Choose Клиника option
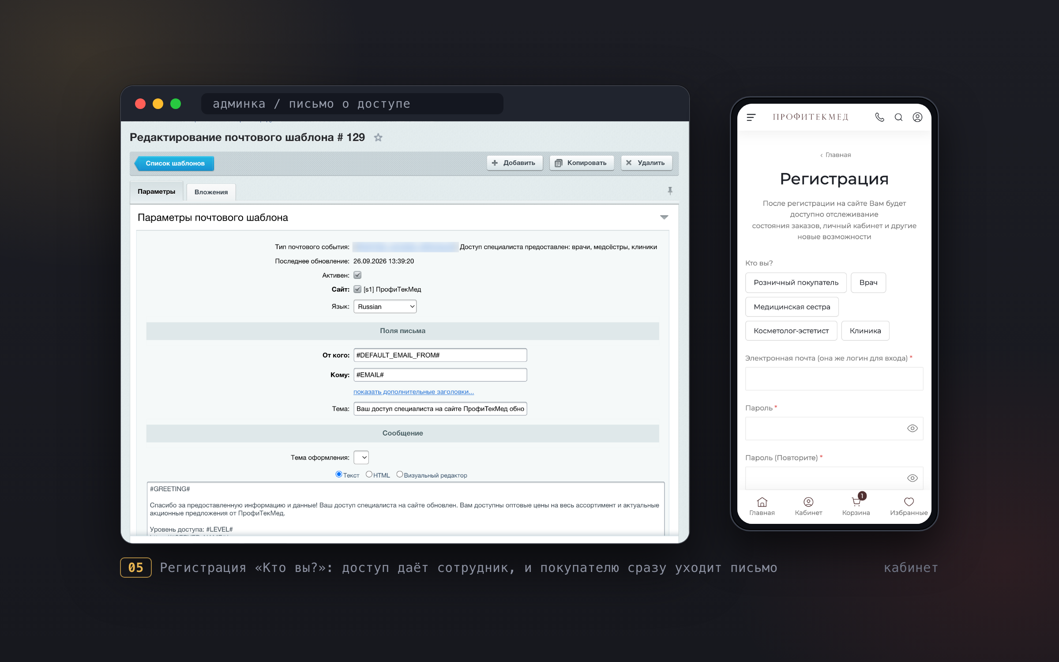This screenshot has height=662, width=1059. coord(865,331)
